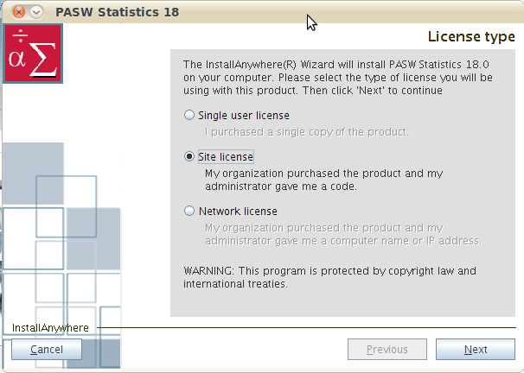Click the Cancel button

tap(47, 350)
